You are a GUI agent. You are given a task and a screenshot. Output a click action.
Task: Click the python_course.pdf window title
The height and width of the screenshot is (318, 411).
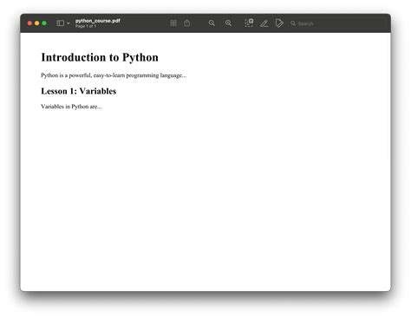coord(98,21)
